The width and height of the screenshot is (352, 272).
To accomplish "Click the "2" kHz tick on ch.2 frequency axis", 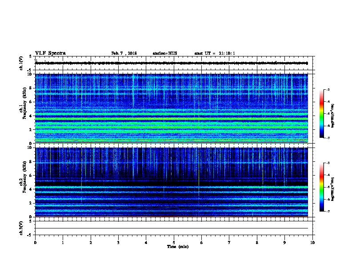I will pos(32,203).
